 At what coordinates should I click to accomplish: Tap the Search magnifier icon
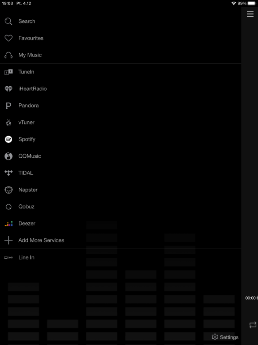tap(9, 22)
